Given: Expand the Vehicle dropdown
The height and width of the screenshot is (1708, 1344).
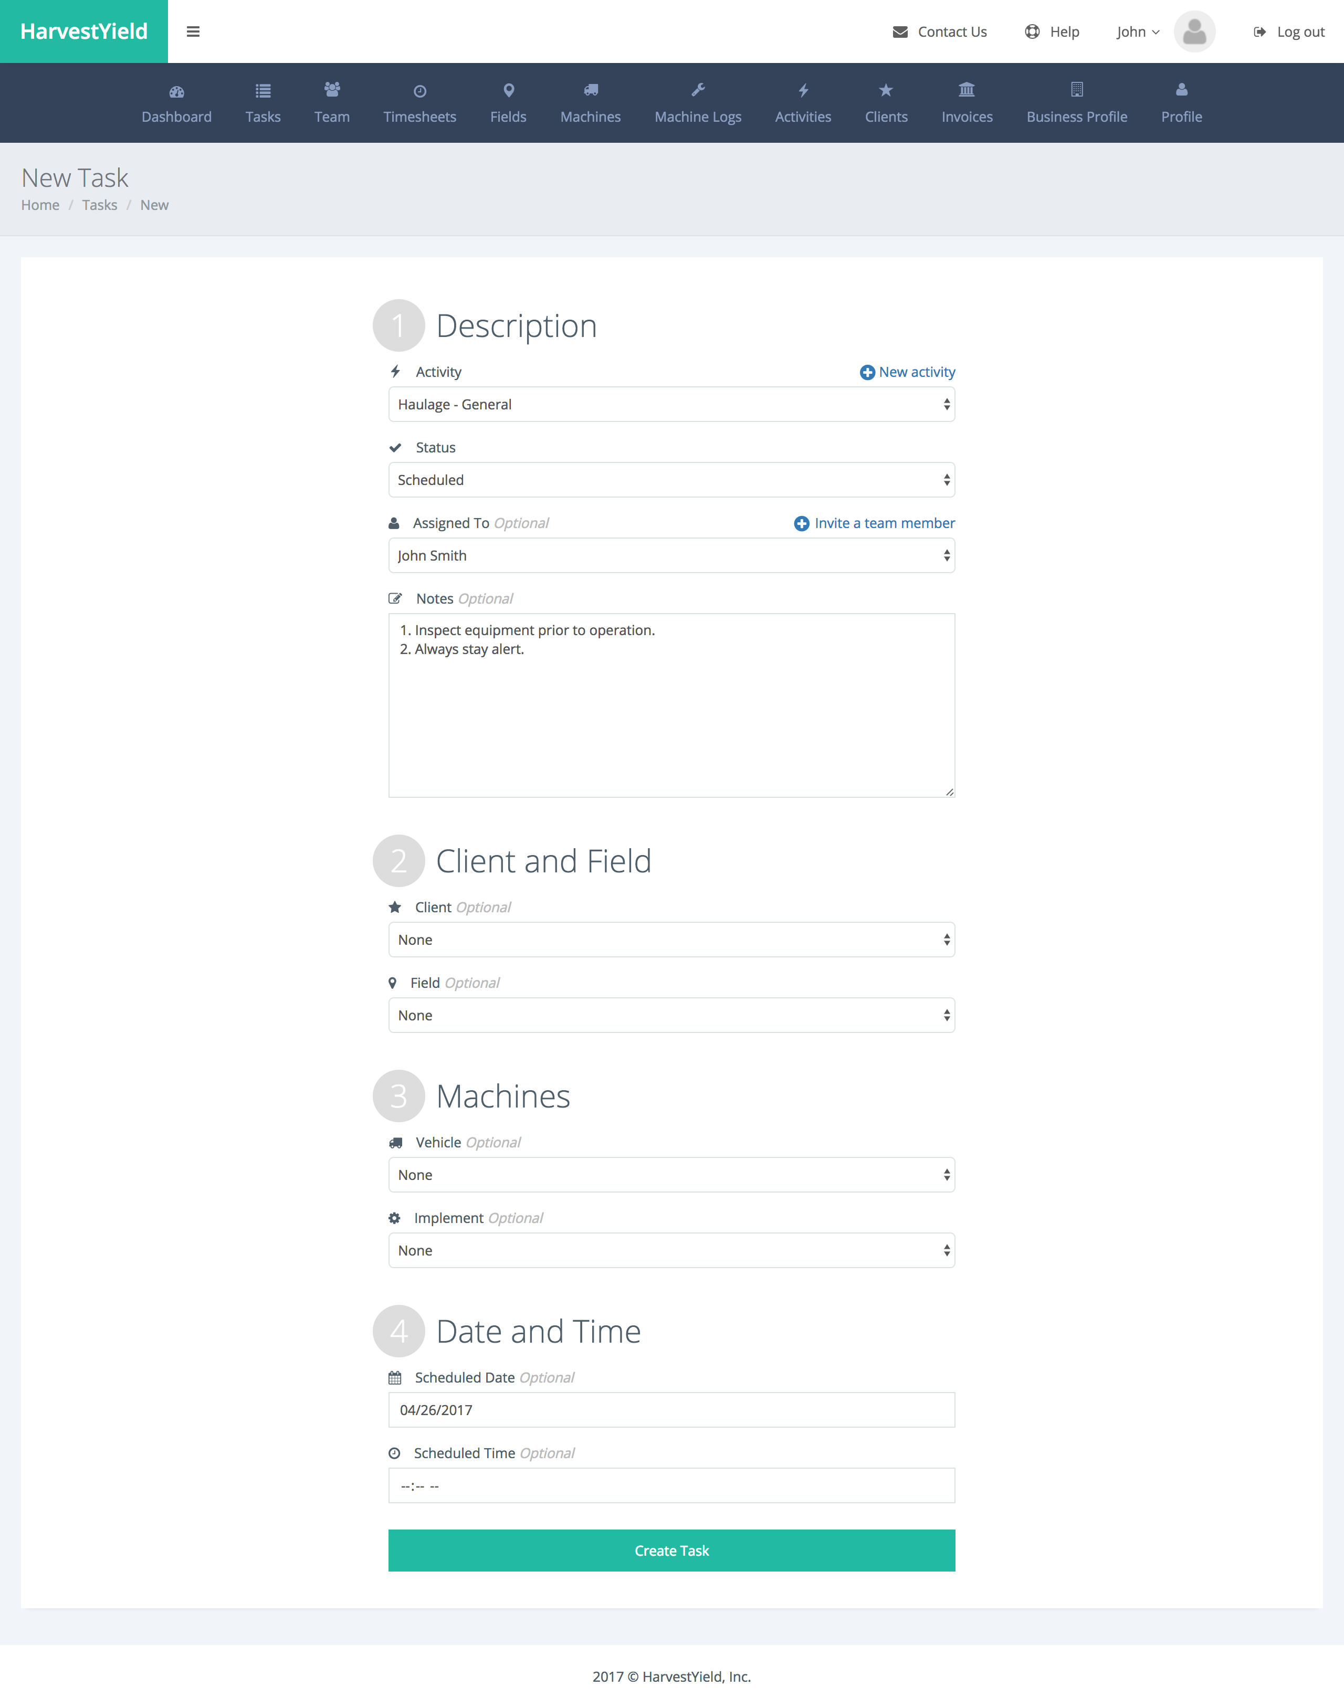Looking at the screenshot, I should (671, 1175).
